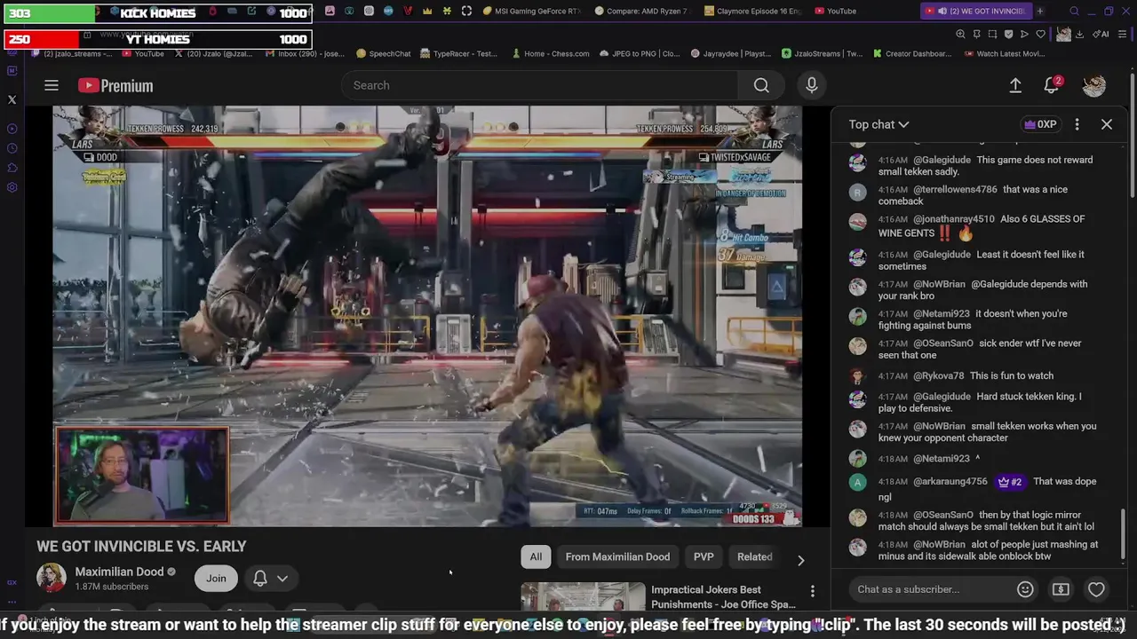Image resolution: width=1137 pixels, height=639 pixels.
Task: Open the 0XP channel points badge
Action: (1041, 124)
